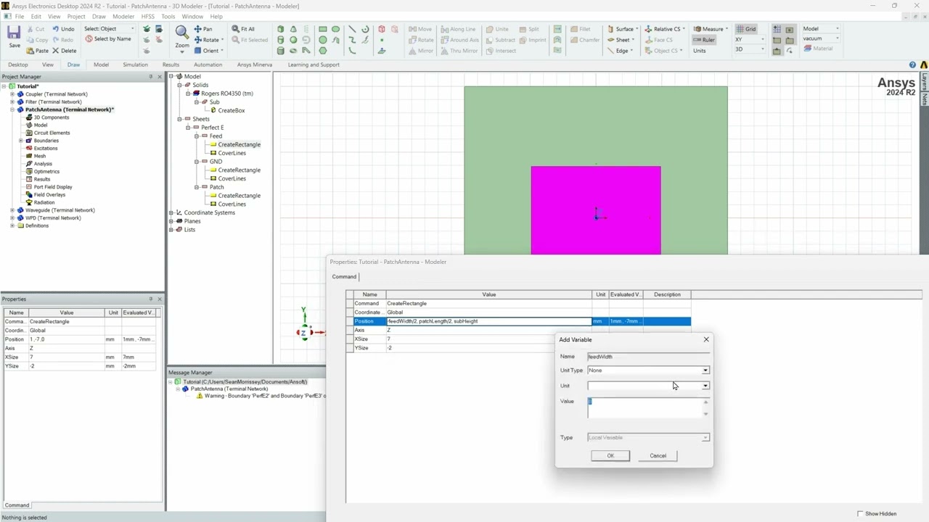Image resolution: width=929 pixels, height=522 pixels.
Task: Open the Local Variable type dropdown
Action: tap(705, 438)
